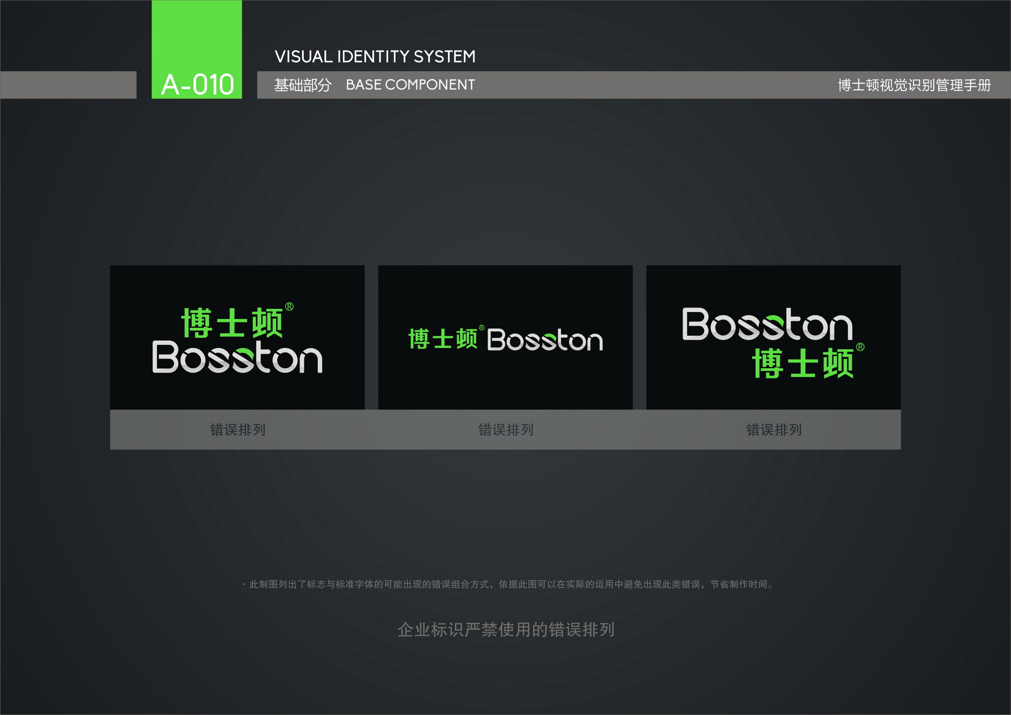
Task: Click the registered trademark symbol in the first panel
Action: click(x=289, y=306)
